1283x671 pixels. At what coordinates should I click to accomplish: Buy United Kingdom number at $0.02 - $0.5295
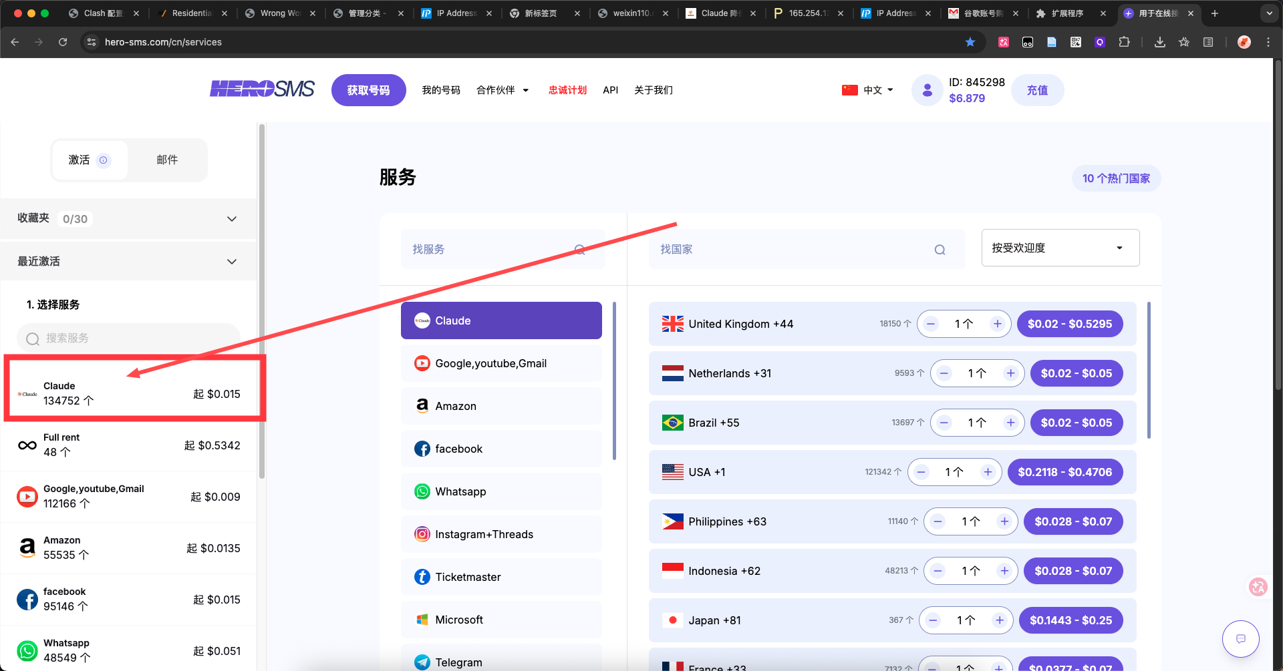tap(1070, 324)
